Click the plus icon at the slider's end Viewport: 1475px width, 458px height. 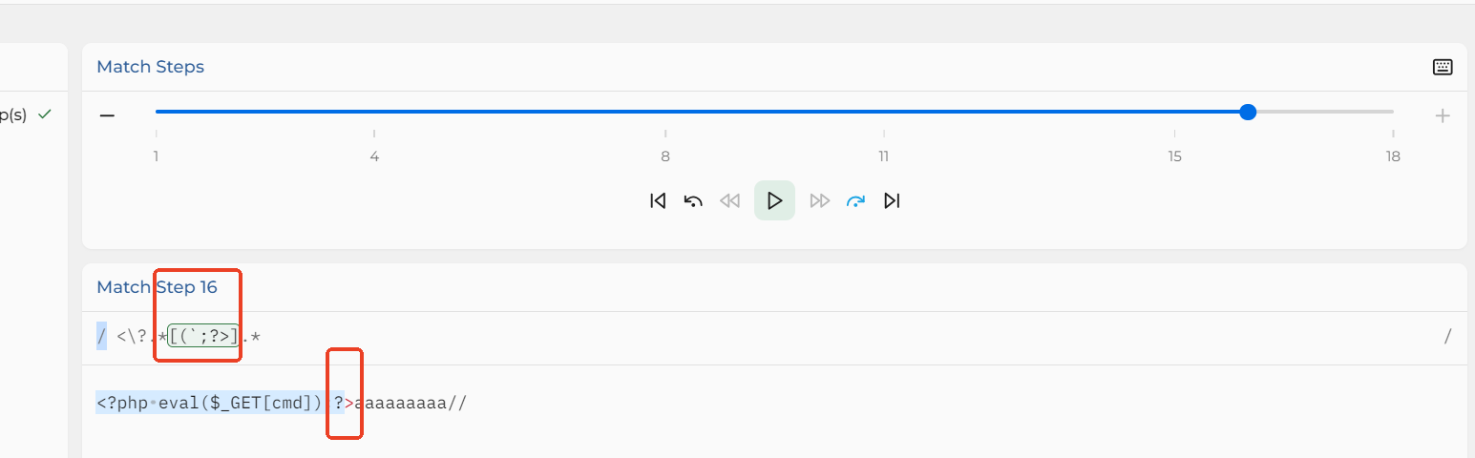tap(1443, 115)
